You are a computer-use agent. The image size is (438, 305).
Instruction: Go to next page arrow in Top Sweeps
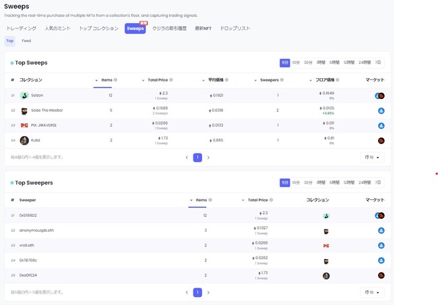tap(208, 158)
